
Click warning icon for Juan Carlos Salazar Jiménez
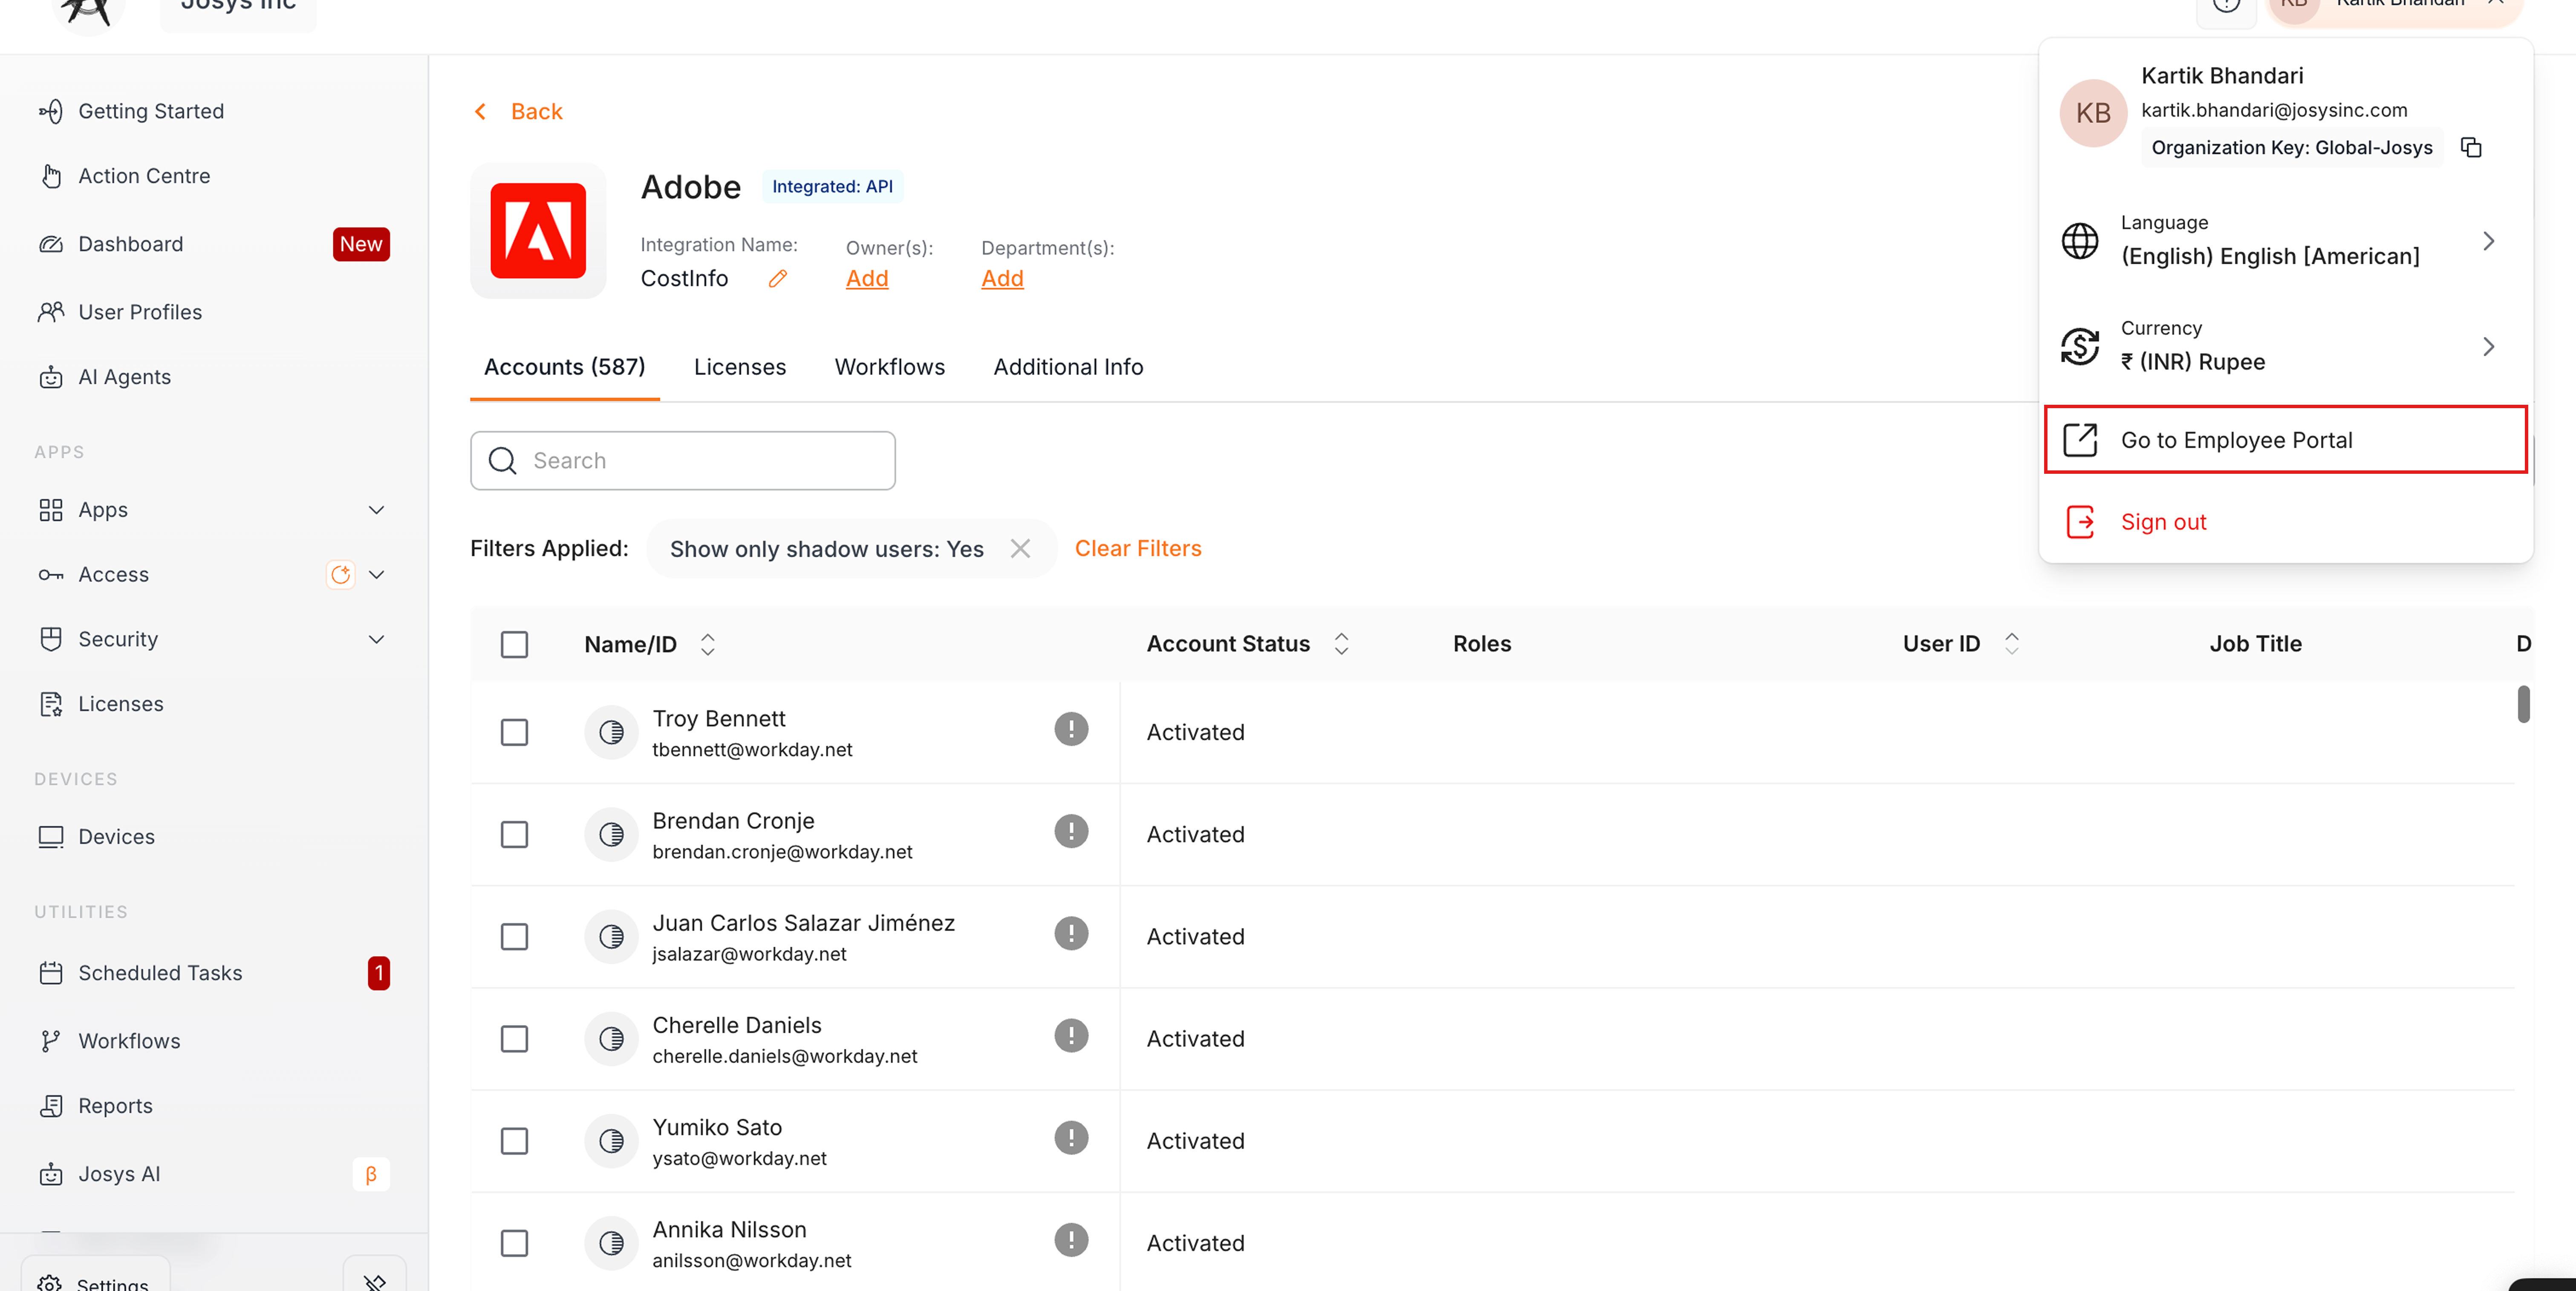tap(1071, 933)
